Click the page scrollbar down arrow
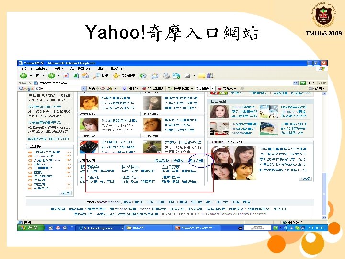 click(324, 217)
